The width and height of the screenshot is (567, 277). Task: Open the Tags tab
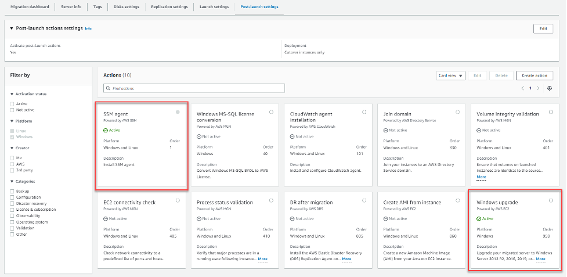click(x=97, y=7)
